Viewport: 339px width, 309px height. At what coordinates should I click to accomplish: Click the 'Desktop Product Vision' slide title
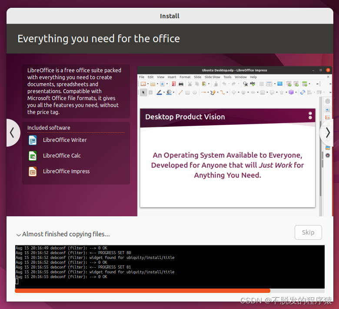click(x=185, y=117)
